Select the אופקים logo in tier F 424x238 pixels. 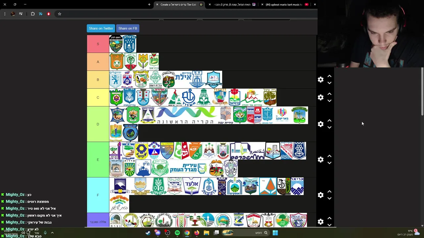pos(235,186)
